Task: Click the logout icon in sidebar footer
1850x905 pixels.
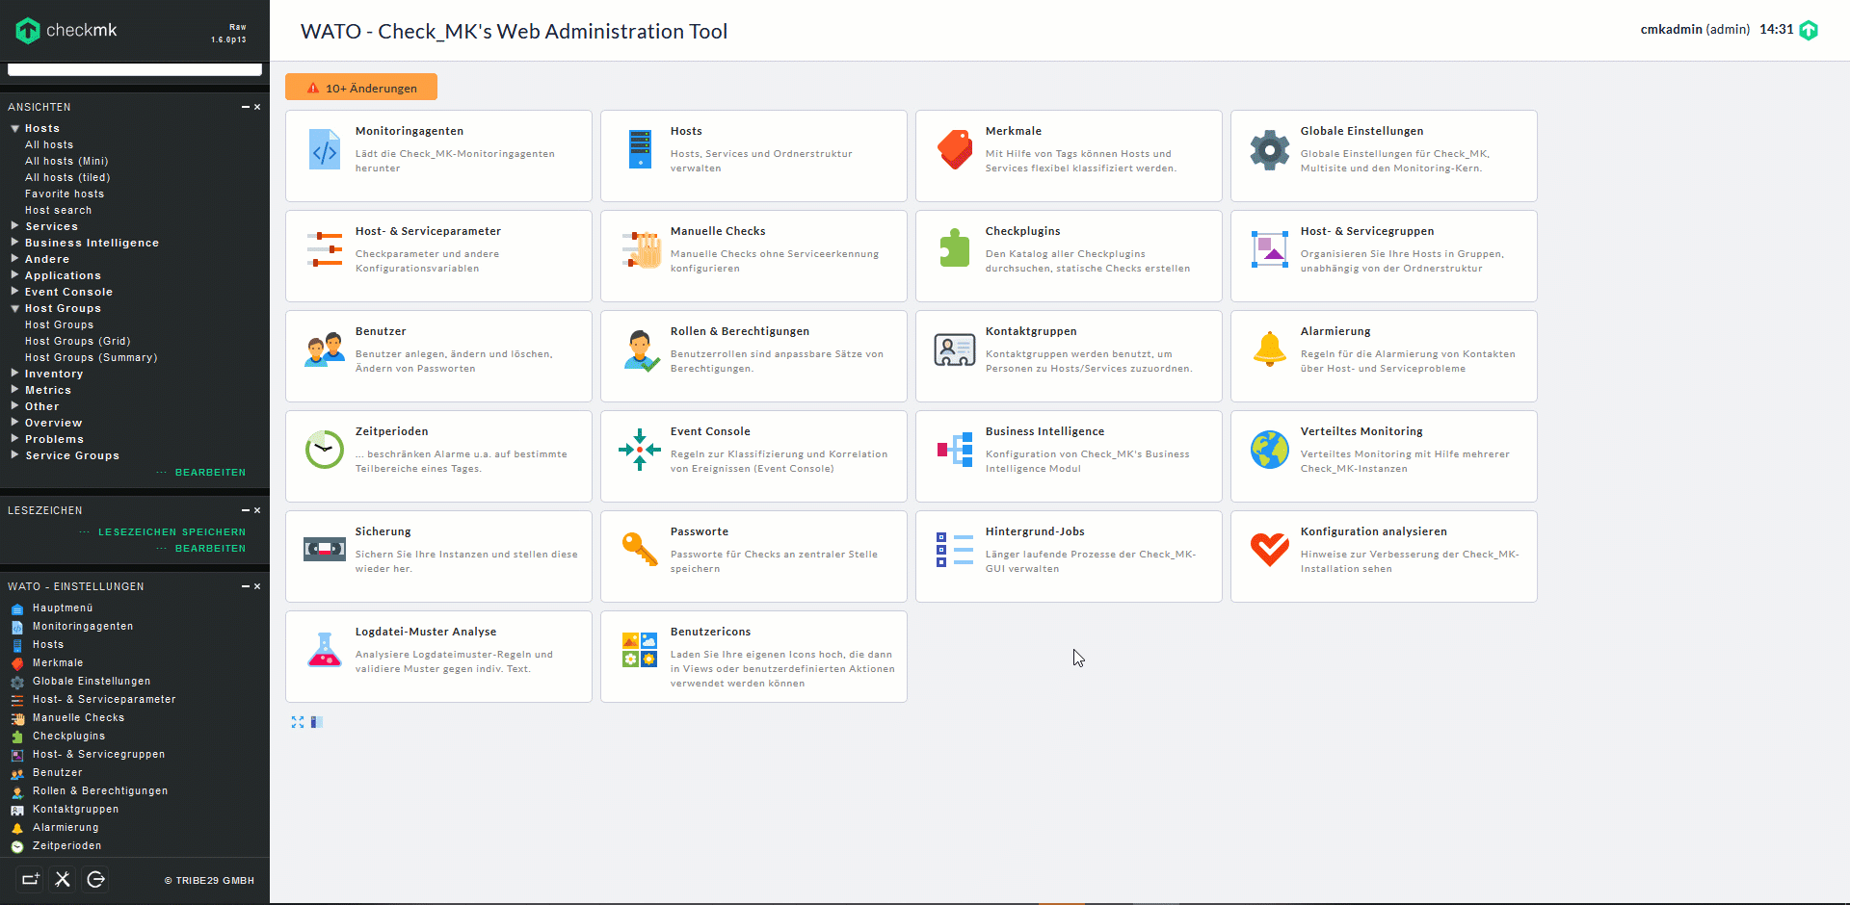Action: 95,879
